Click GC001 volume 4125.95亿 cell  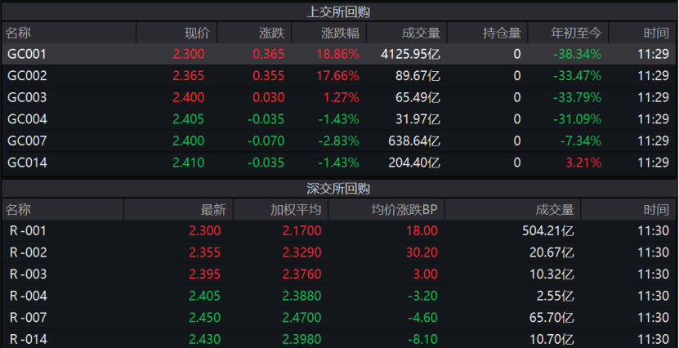click(x=410, y=54)
